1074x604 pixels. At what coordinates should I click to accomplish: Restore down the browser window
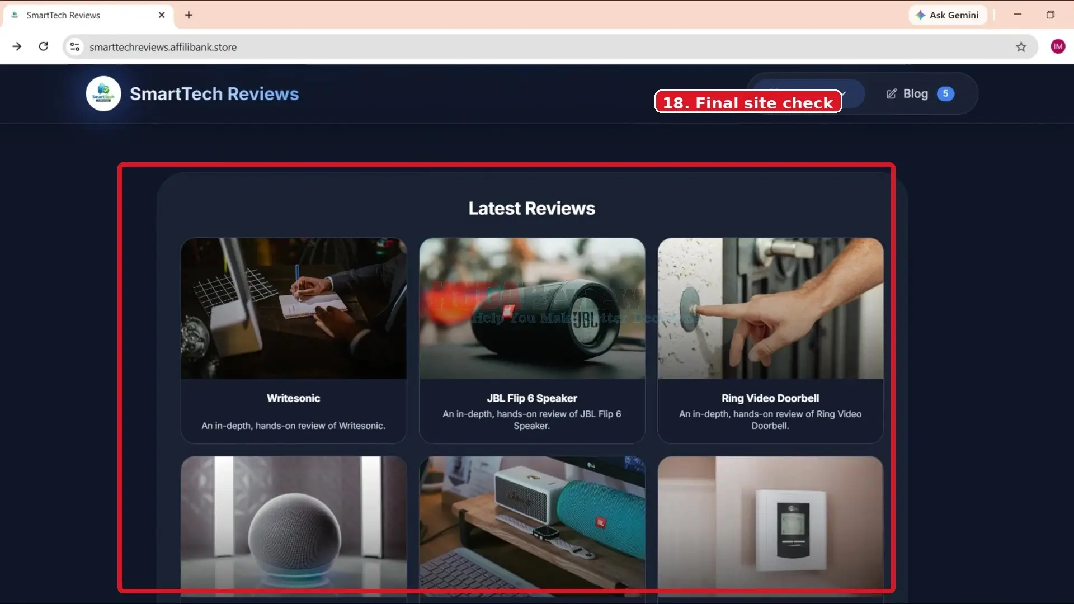[x=1051, y=15]
